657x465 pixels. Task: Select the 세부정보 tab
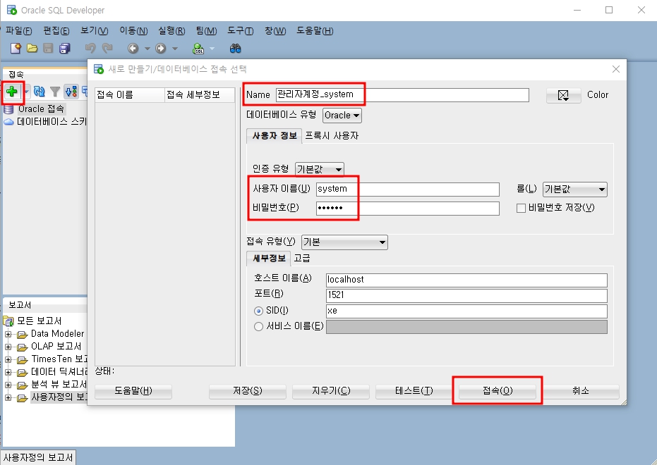pos(269,259)
